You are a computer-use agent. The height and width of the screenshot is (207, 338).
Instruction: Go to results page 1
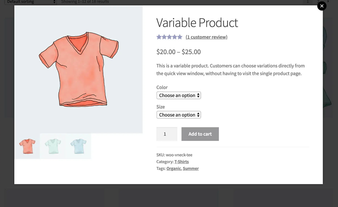(308, 2)
